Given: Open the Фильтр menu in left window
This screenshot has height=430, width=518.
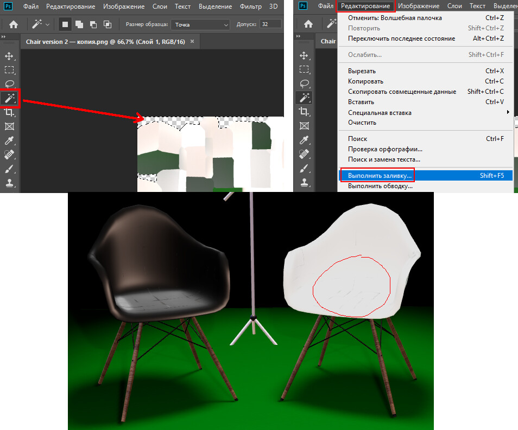Looking at the screenshot, I should tap(251, 7).
